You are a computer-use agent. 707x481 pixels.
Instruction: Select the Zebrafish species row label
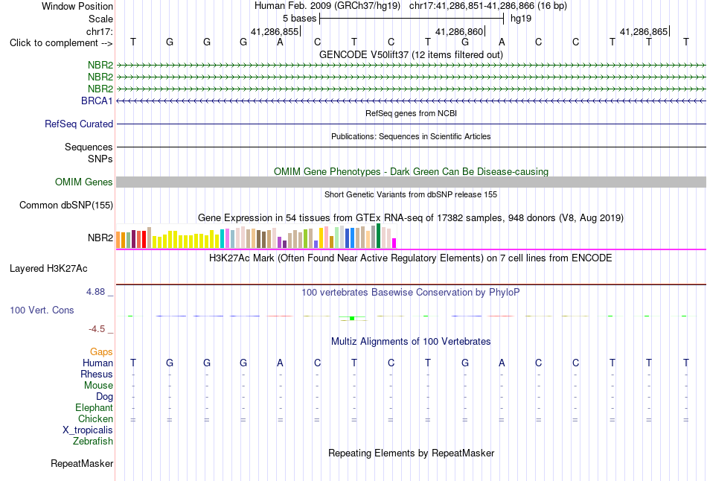click(x=93, y=442)
